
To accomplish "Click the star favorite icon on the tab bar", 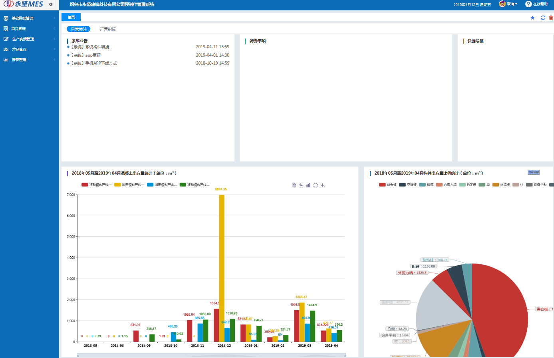I will click(x=532, y=18).
